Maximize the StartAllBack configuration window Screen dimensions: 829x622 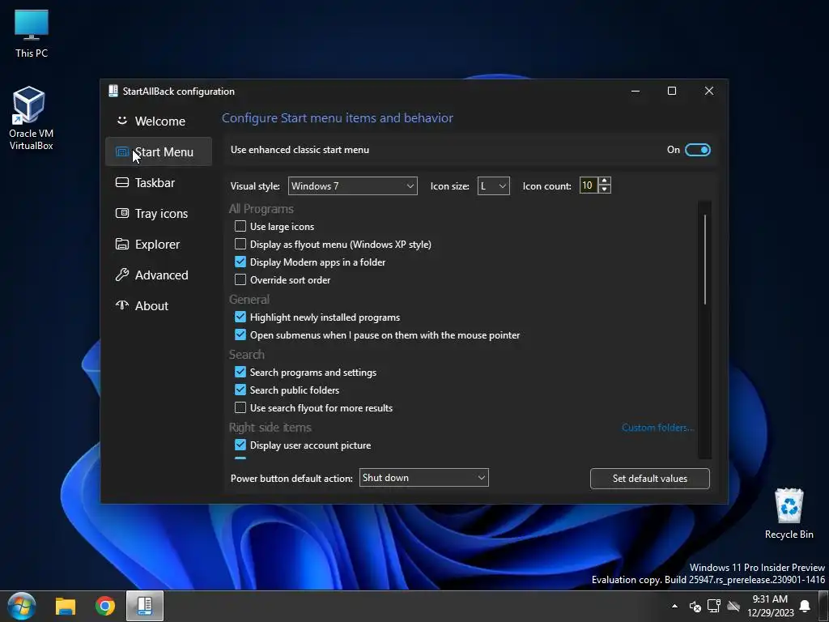click(672, 91)
